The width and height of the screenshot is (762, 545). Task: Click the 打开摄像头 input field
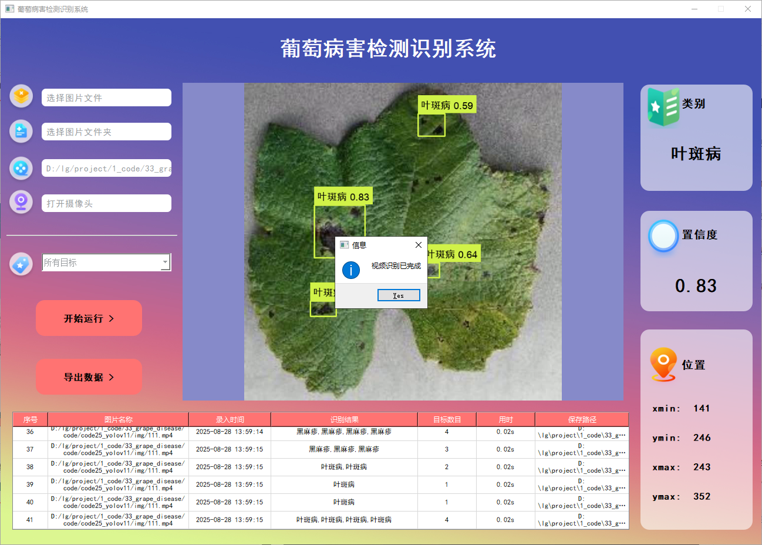106,203
